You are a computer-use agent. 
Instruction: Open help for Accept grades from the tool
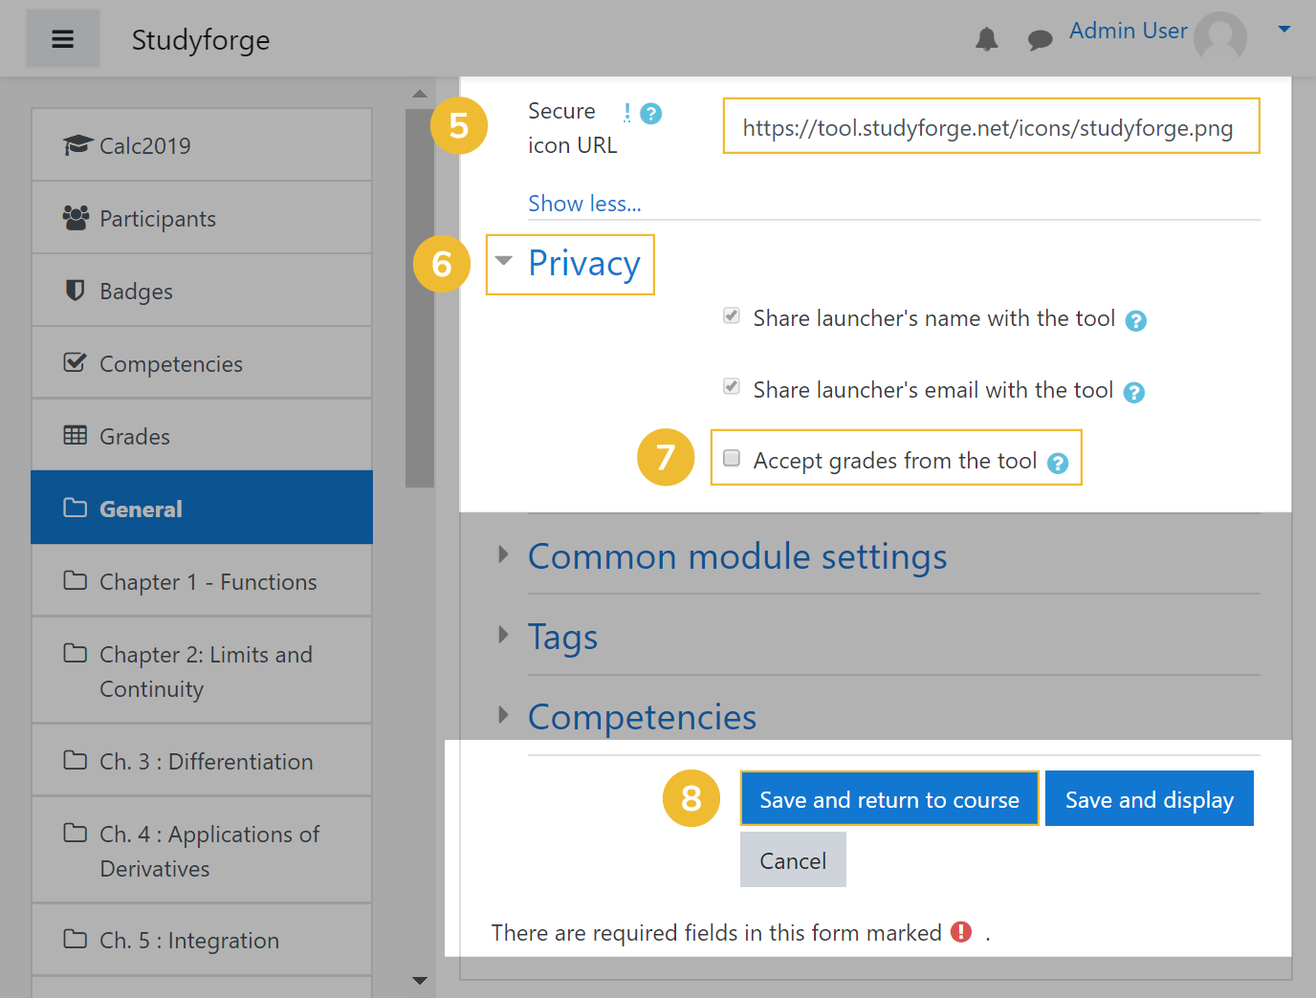(1057, 463)
